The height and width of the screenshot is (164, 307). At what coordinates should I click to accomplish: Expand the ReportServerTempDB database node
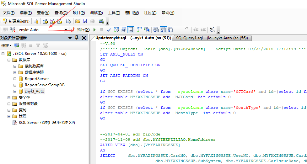click(15, 85)
